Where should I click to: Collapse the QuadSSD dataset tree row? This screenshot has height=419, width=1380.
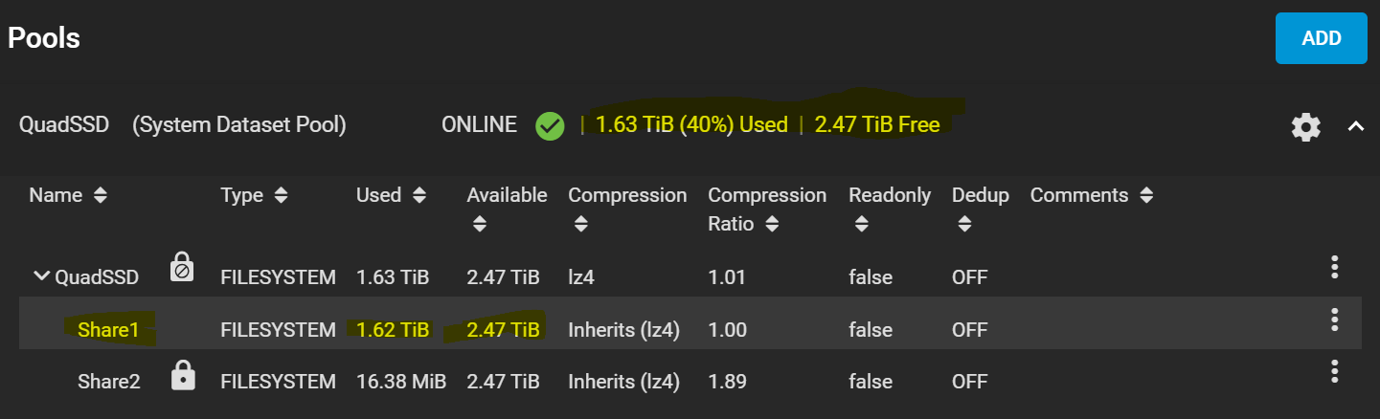(x=41, y=276)
